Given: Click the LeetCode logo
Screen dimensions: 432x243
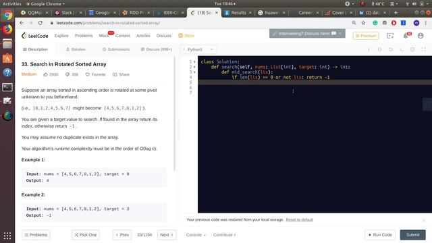Looking at the screenshot, I should click(34, 36).
